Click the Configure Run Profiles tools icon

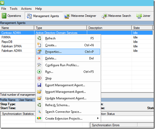[39, 65]
